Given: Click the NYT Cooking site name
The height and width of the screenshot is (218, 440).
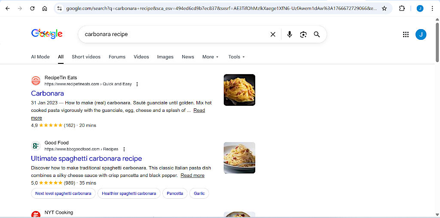Looking at the screenshot, I should (58, 212).
